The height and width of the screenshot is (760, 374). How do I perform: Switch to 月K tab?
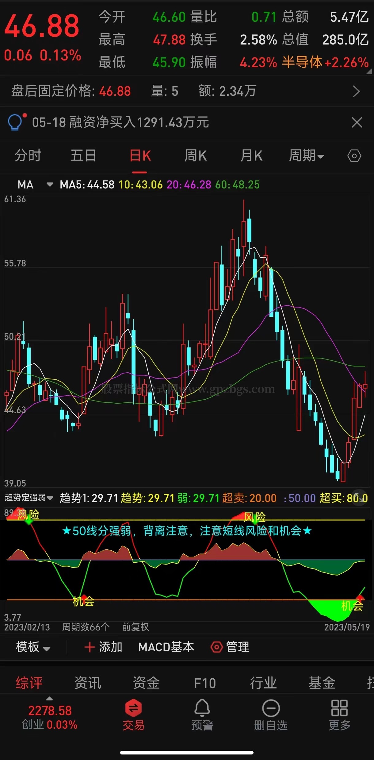(x=251, y=156)
